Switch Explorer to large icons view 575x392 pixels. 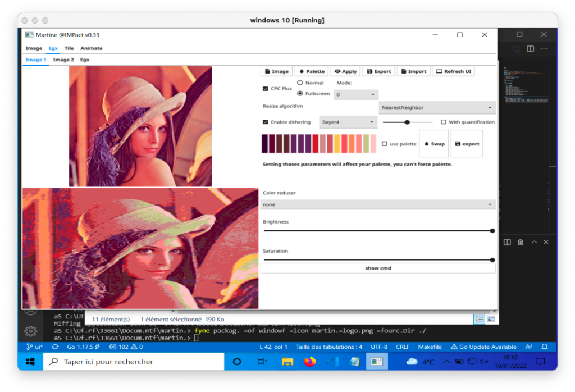point(491,320)
